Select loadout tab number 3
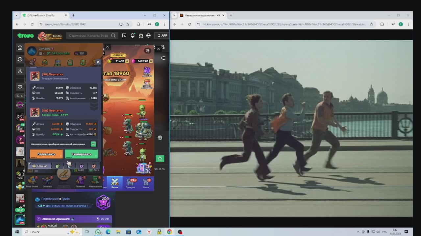The image size is (421, 236). coord(82,166)
